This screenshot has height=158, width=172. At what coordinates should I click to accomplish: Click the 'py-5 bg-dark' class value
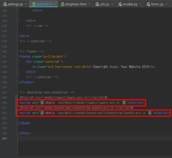(x=53, y=57)
